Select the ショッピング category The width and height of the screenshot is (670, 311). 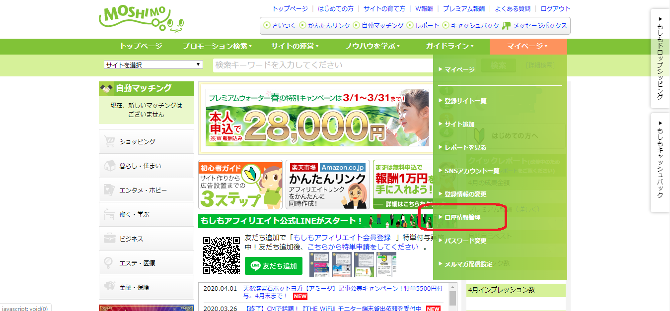pos(147,142)
